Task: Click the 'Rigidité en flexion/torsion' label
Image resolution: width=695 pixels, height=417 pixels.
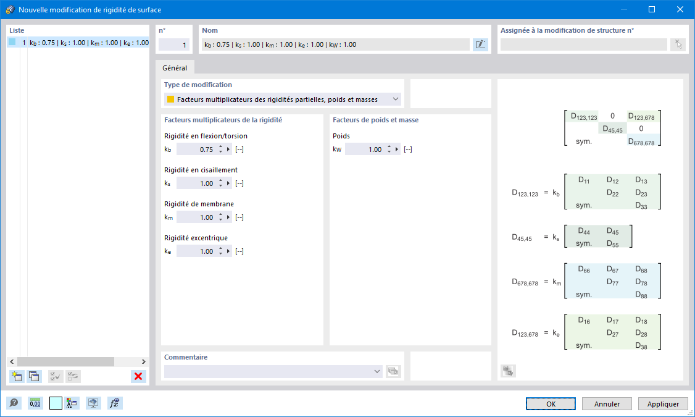Action: pos(206,136)
